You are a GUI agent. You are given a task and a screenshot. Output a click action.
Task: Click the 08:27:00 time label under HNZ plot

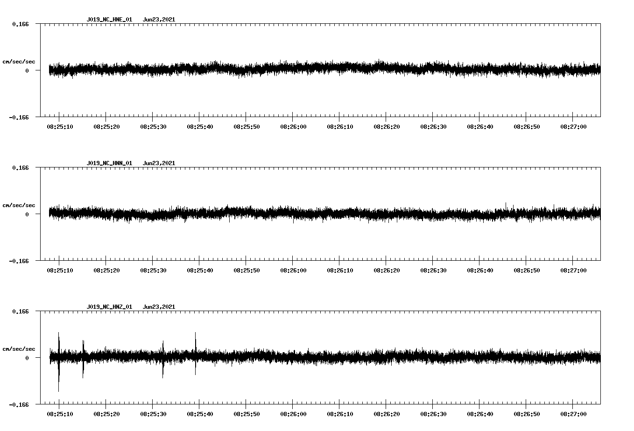[573, 414]
